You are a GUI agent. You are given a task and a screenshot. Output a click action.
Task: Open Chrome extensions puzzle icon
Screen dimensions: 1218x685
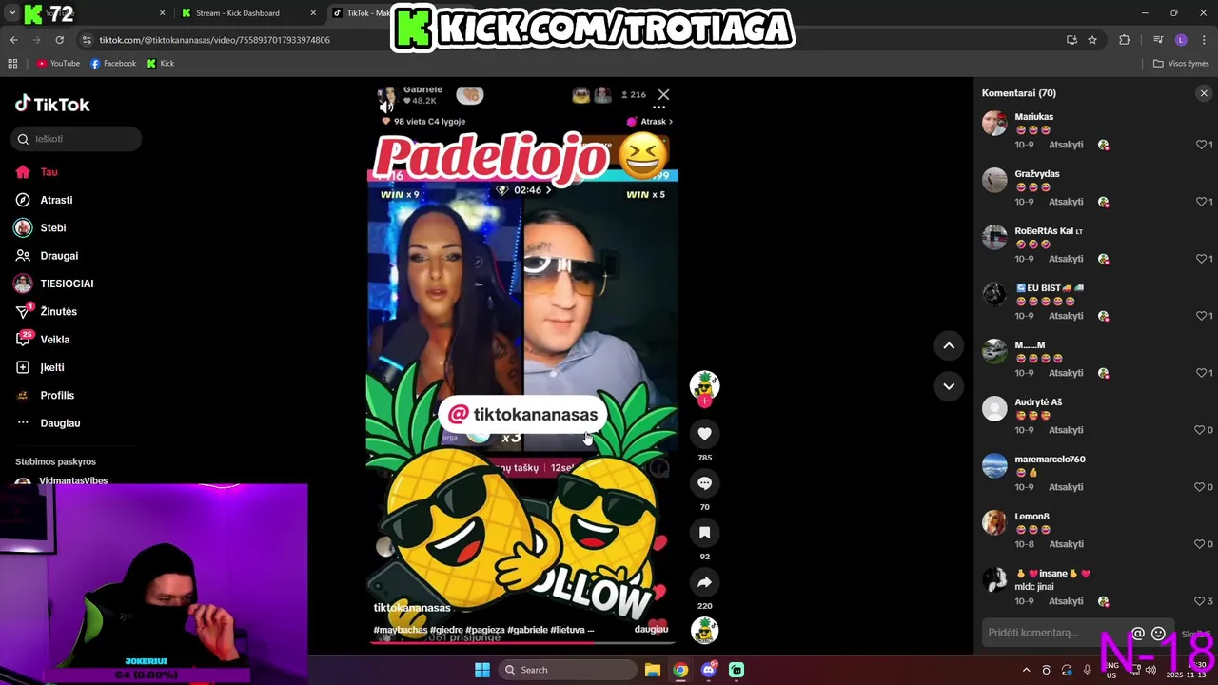pos(1125,40)
